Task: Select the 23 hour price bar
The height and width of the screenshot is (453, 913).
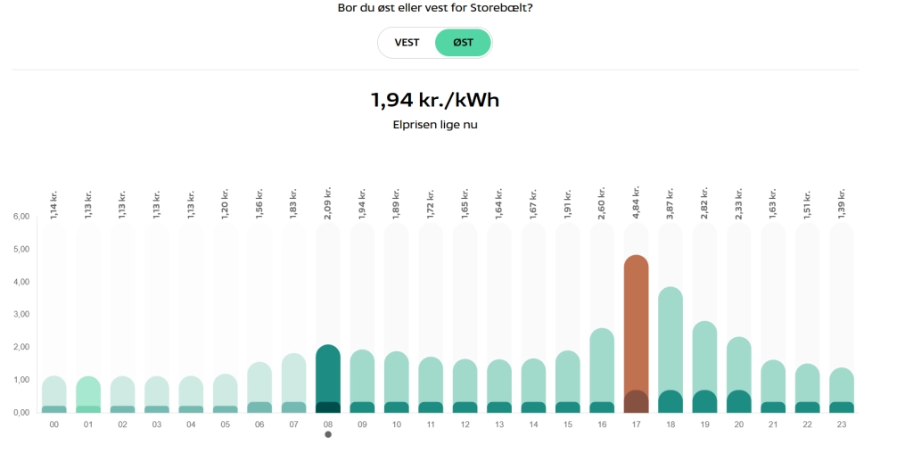Action: (x=842, y=391)
